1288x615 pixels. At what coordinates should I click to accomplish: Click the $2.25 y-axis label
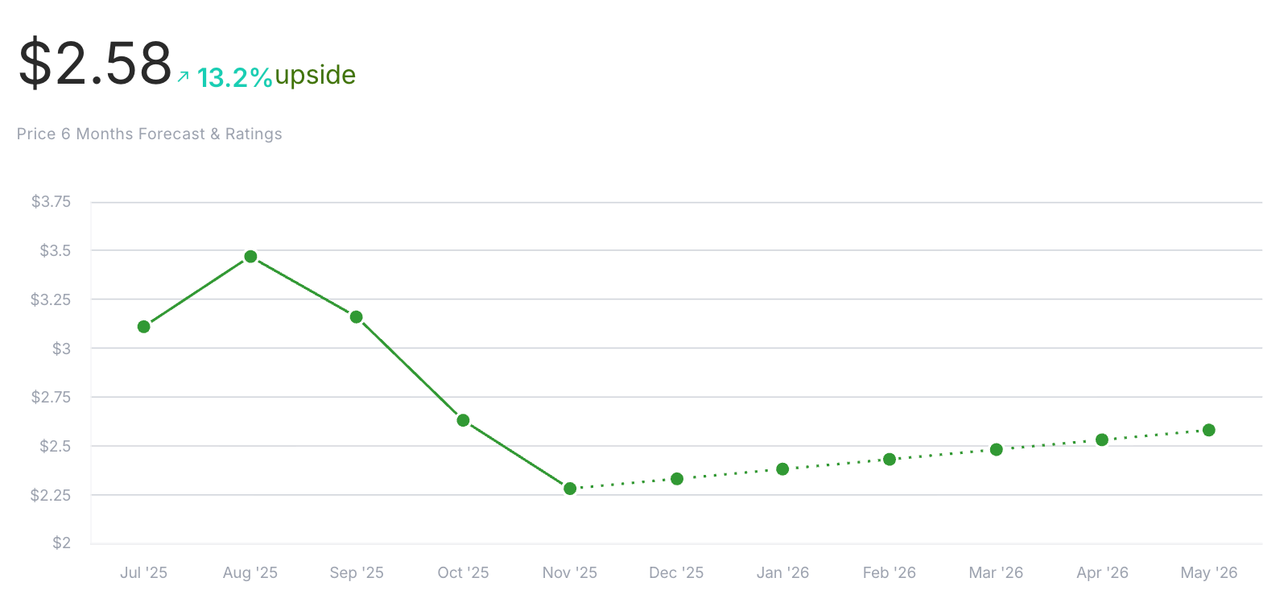51,495
